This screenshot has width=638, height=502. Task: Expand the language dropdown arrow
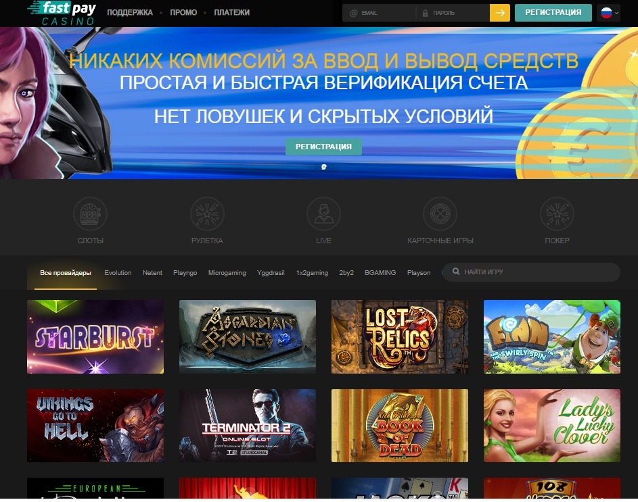[x=617, y=13]
